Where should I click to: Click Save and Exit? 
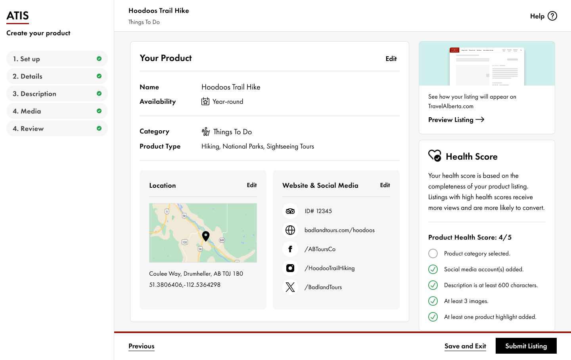465,346
